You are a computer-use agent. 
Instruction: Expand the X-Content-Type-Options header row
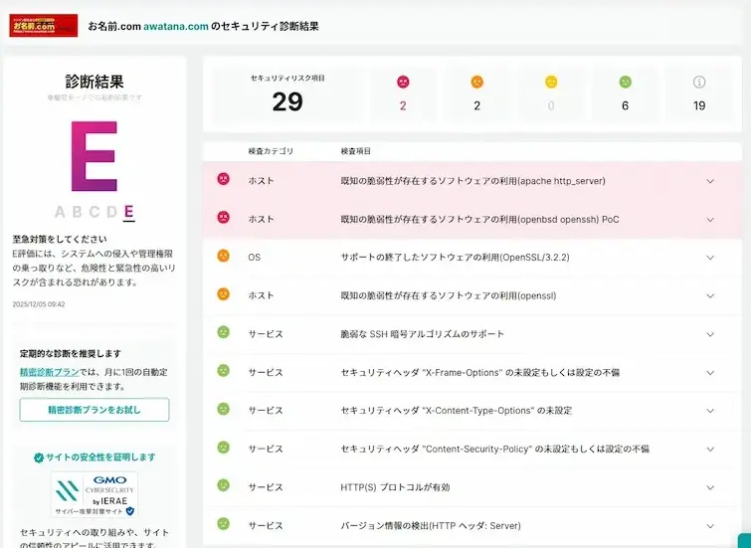pos(710,411)
